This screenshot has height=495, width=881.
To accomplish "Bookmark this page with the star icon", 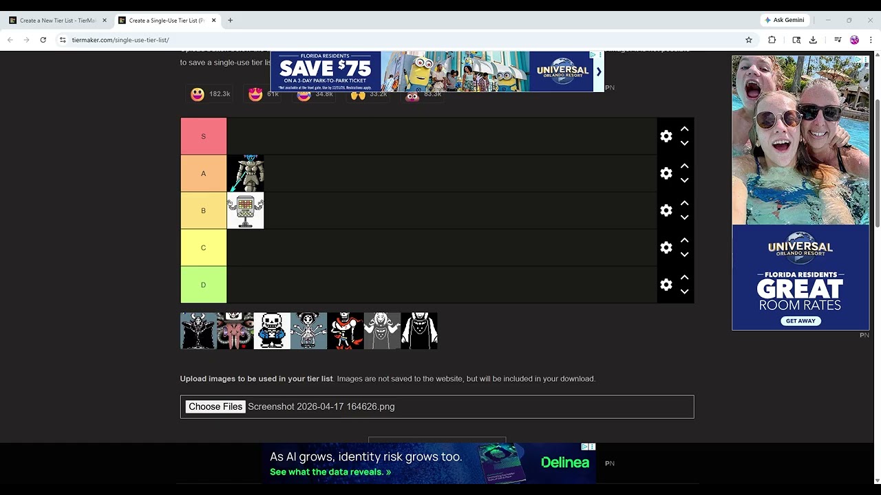I will (x=749, y=40).
